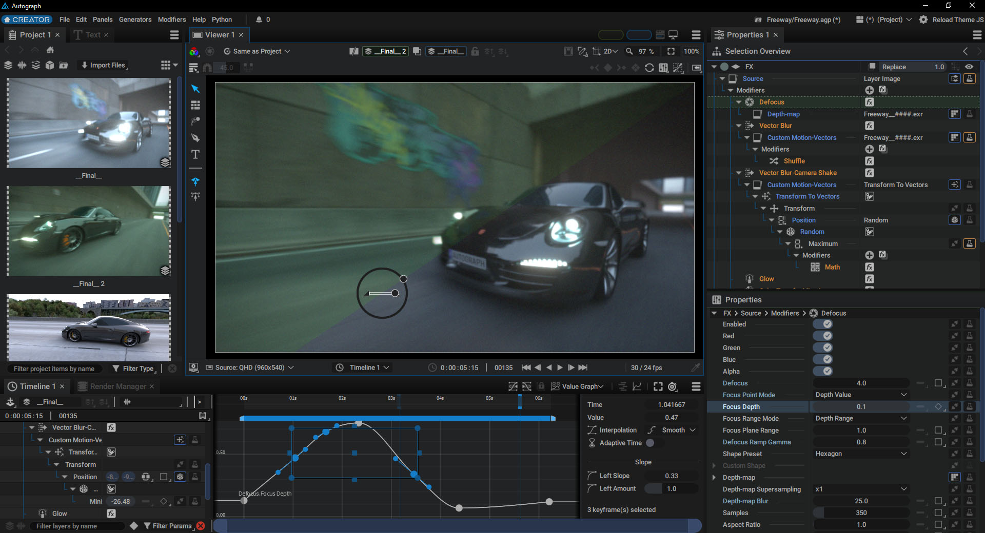The image size is (985, 533).
Task: Go back in Selection Overview
Action: pos(966,51)
